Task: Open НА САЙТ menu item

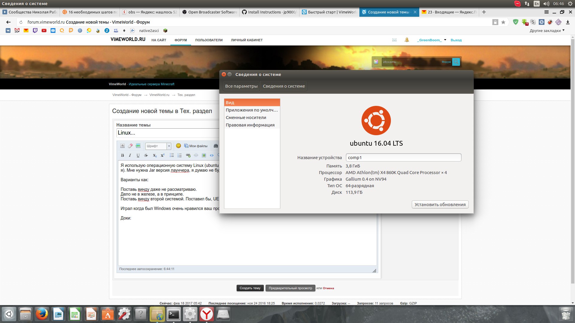Action: (x=159, y=40)
